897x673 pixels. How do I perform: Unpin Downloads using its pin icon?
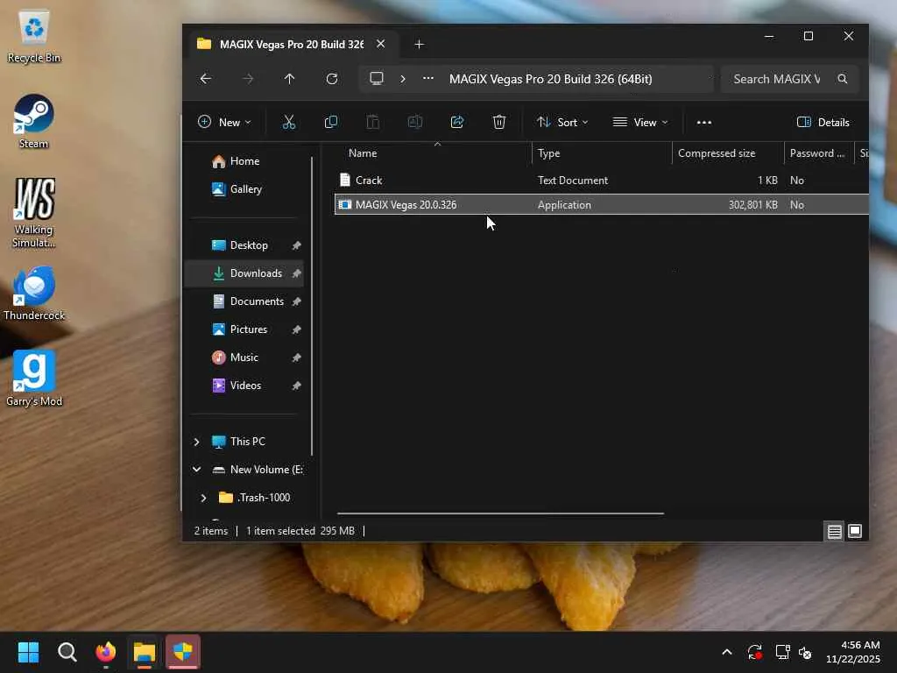(x=296, y=273)
